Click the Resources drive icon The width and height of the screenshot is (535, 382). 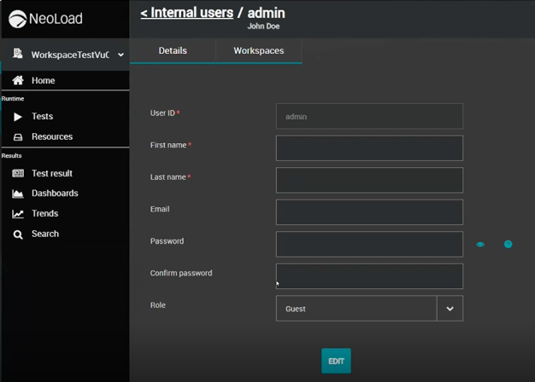point(18,137)
